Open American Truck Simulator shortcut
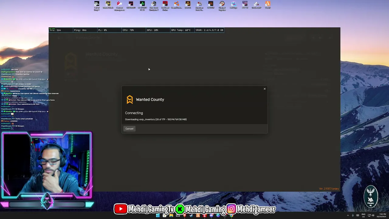 (199, 6)
